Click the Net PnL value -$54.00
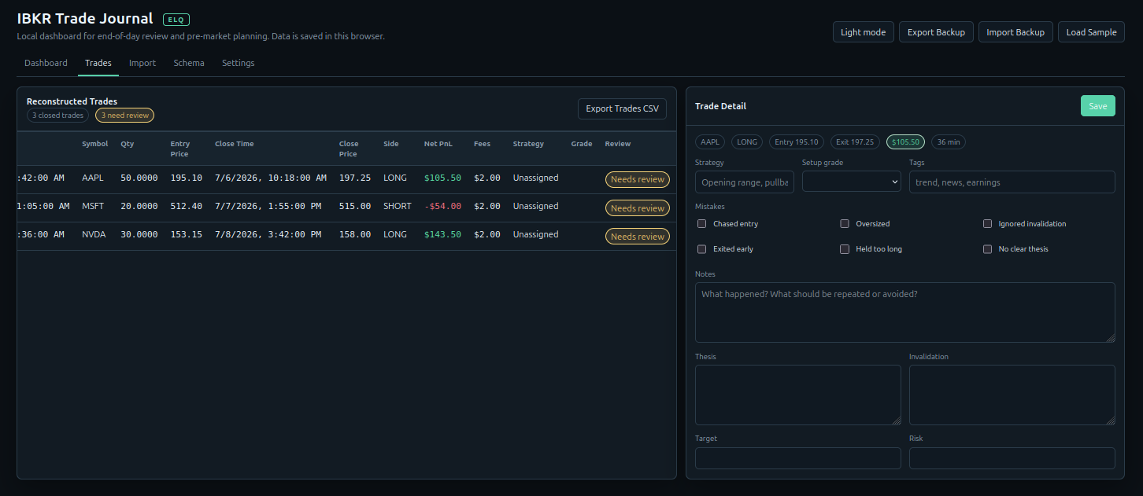The width and height of the screenshot is (1143, 496). (x=442, y=207)
